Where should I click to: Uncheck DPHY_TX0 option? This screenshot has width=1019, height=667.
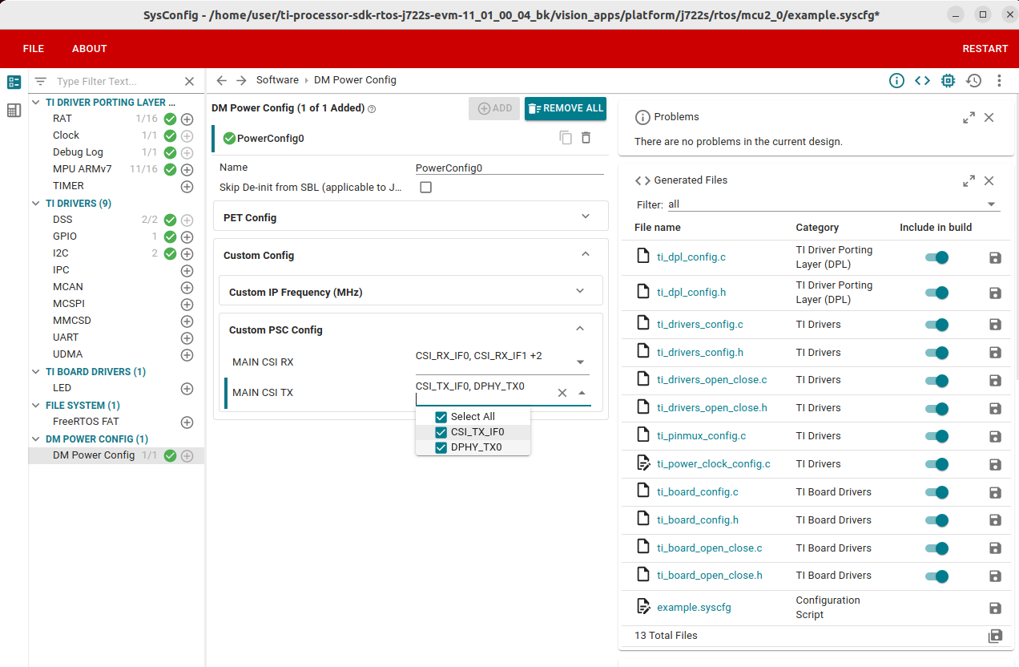tap(441, 447)
